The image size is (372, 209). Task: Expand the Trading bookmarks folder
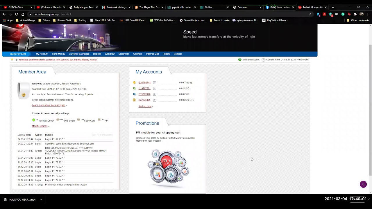click(80, 20)
